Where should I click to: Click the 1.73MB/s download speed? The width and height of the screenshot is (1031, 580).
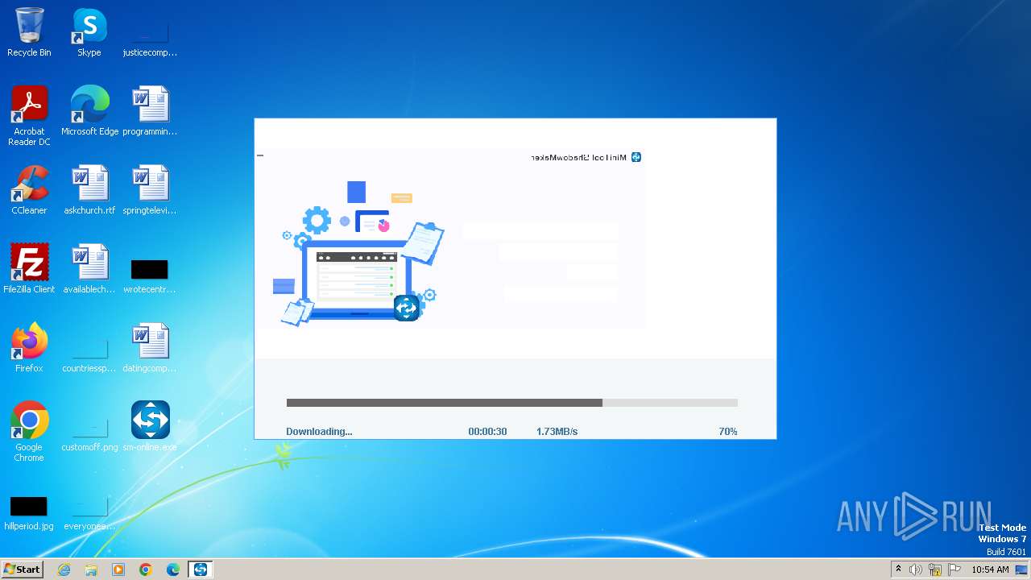(x=557, y=432)
